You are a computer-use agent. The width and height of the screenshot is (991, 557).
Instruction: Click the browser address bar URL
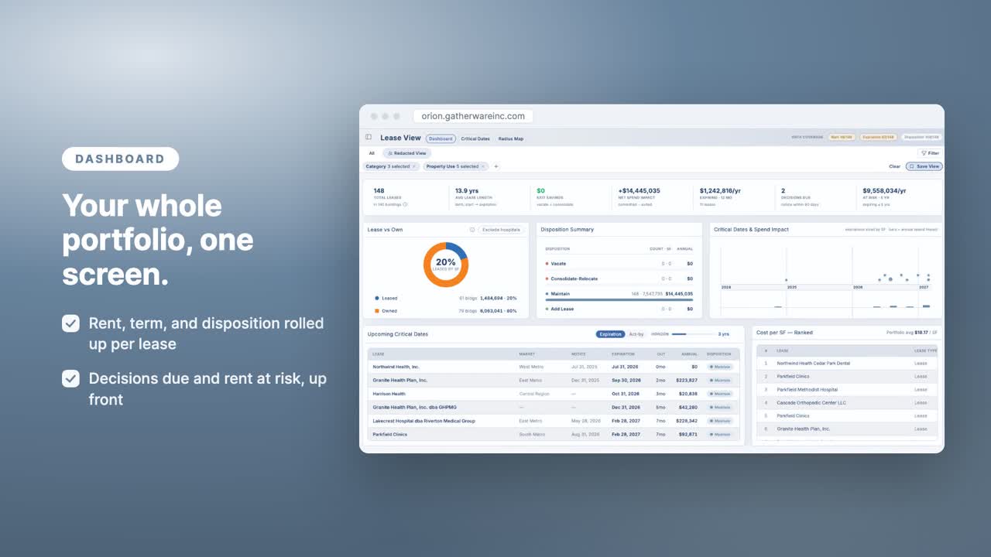pos(473,116)
